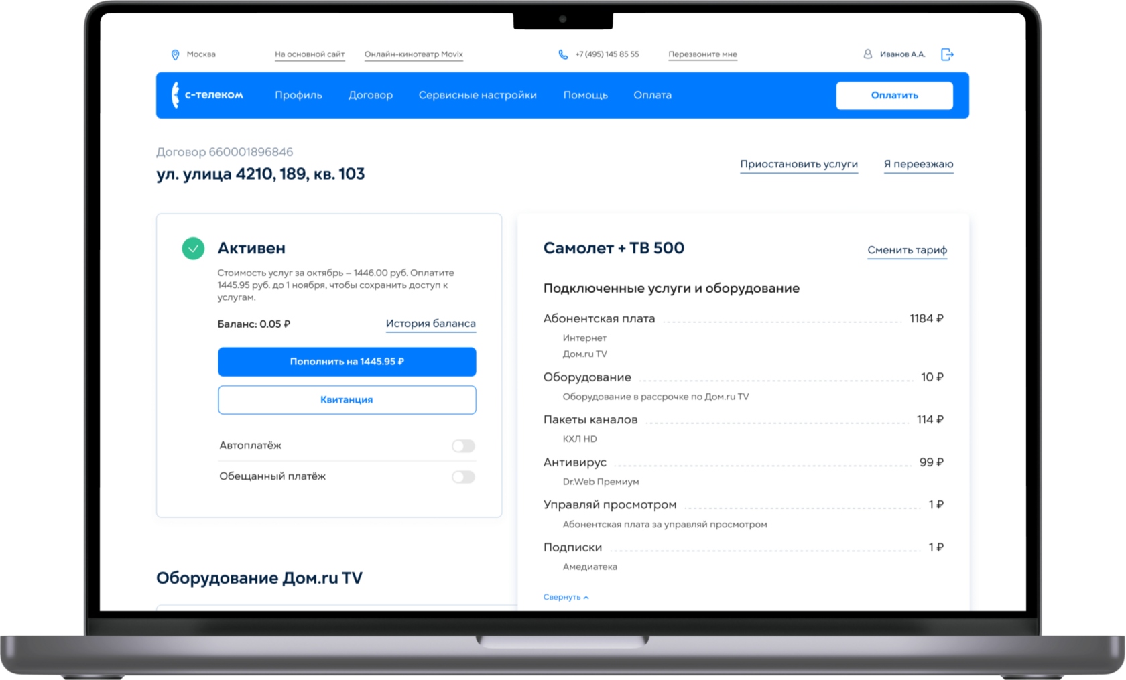The height and width of the screenshot is (680, 1126).
Task: Open the Профиль menu item
Action: click(298, 95)
